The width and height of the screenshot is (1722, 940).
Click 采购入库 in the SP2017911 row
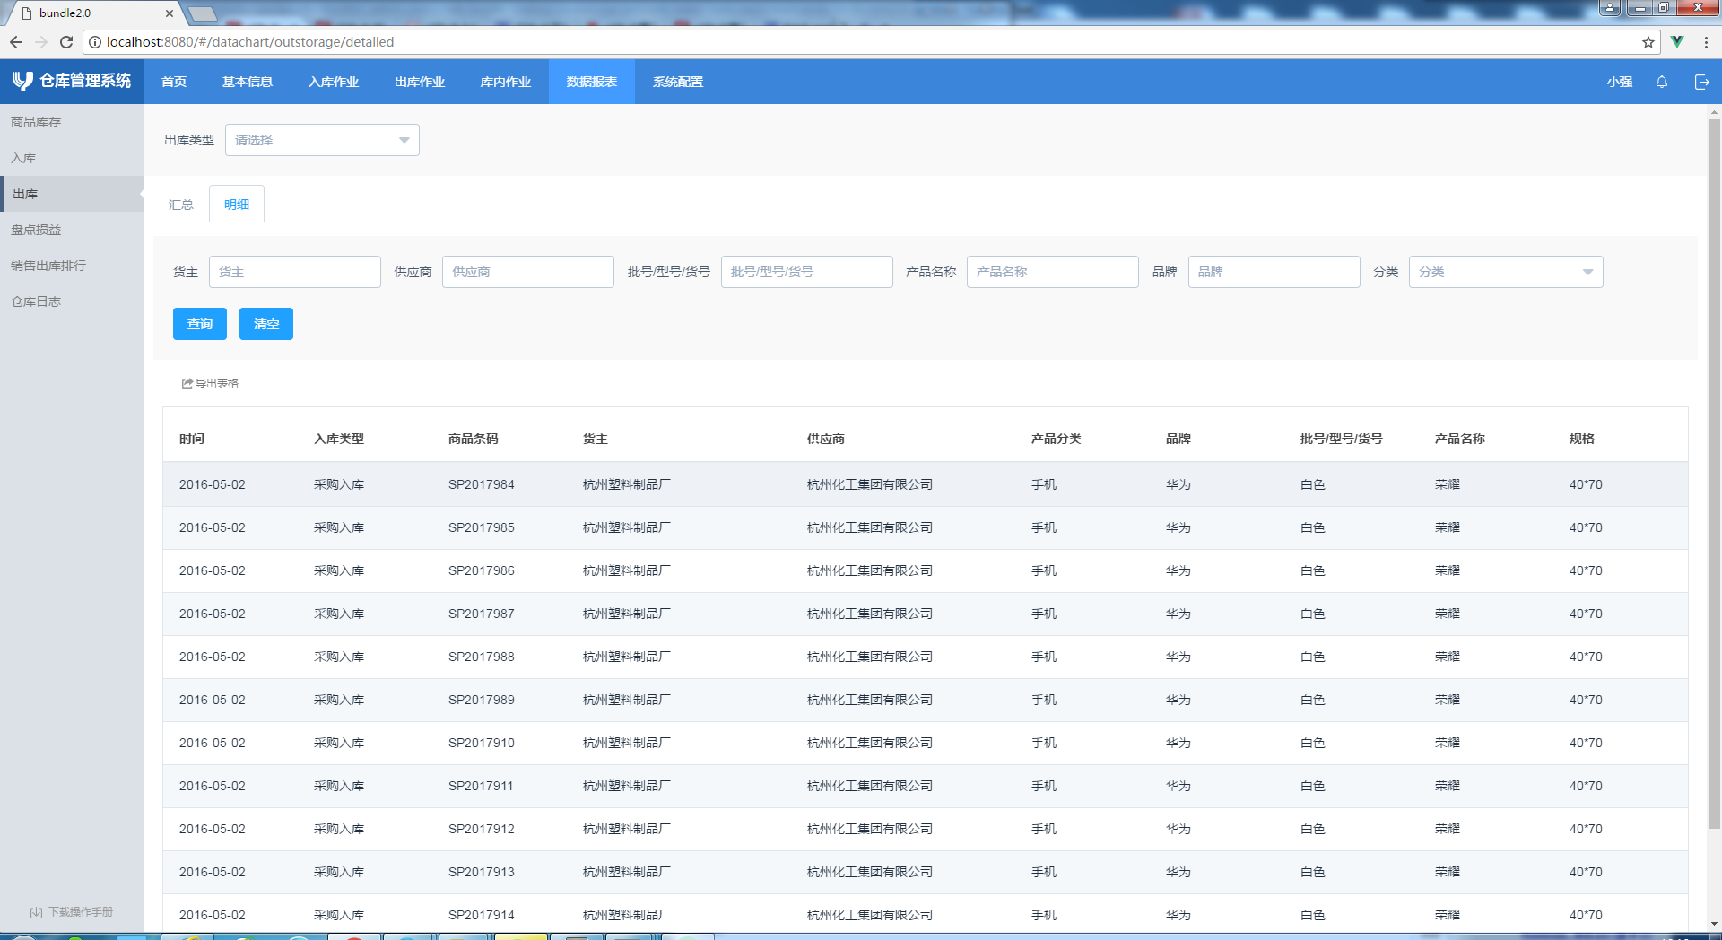tap(339, 786)
